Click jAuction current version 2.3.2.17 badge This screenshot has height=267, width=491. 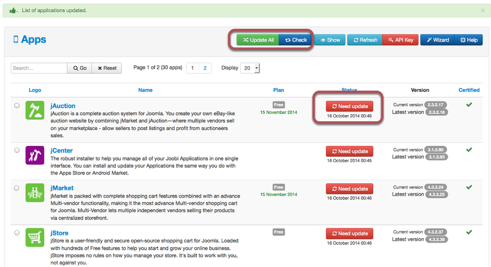[436, 104]
